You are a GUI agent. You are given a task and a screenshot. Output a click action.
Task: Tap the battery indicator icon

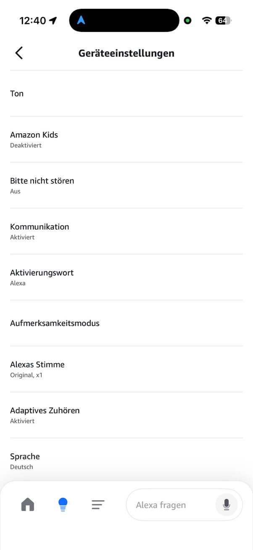click(x=223, y=20)
